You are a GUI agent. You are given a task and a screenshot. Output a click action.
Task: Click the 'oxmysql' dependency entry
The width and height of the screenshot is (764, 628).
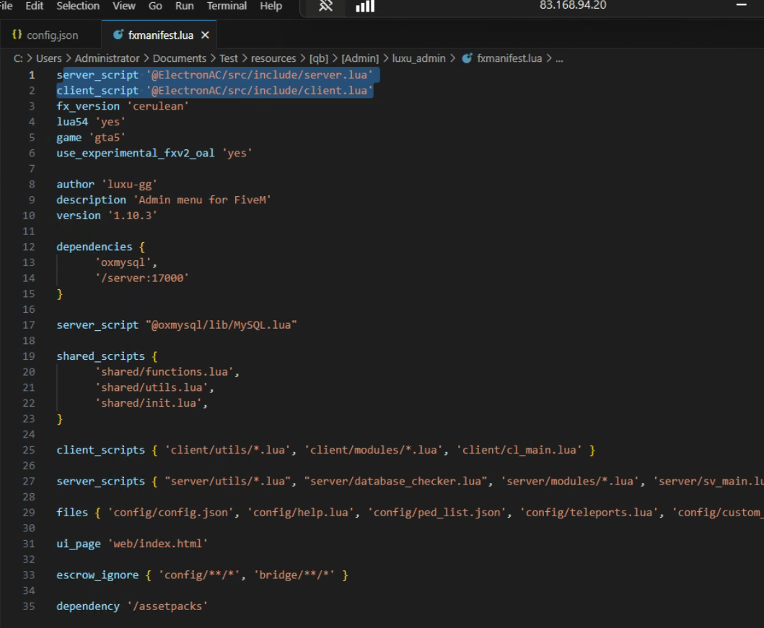pos(123,262)
